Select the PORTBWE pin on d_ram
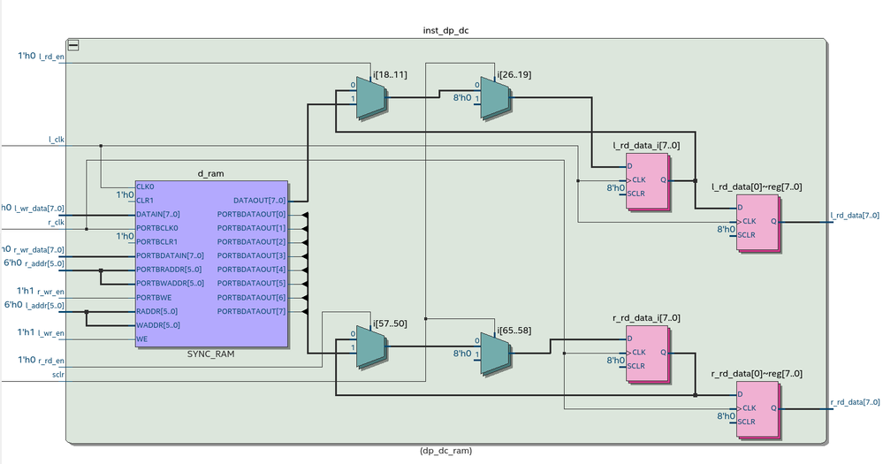This screenshot has width=883, height=464. 154,297
